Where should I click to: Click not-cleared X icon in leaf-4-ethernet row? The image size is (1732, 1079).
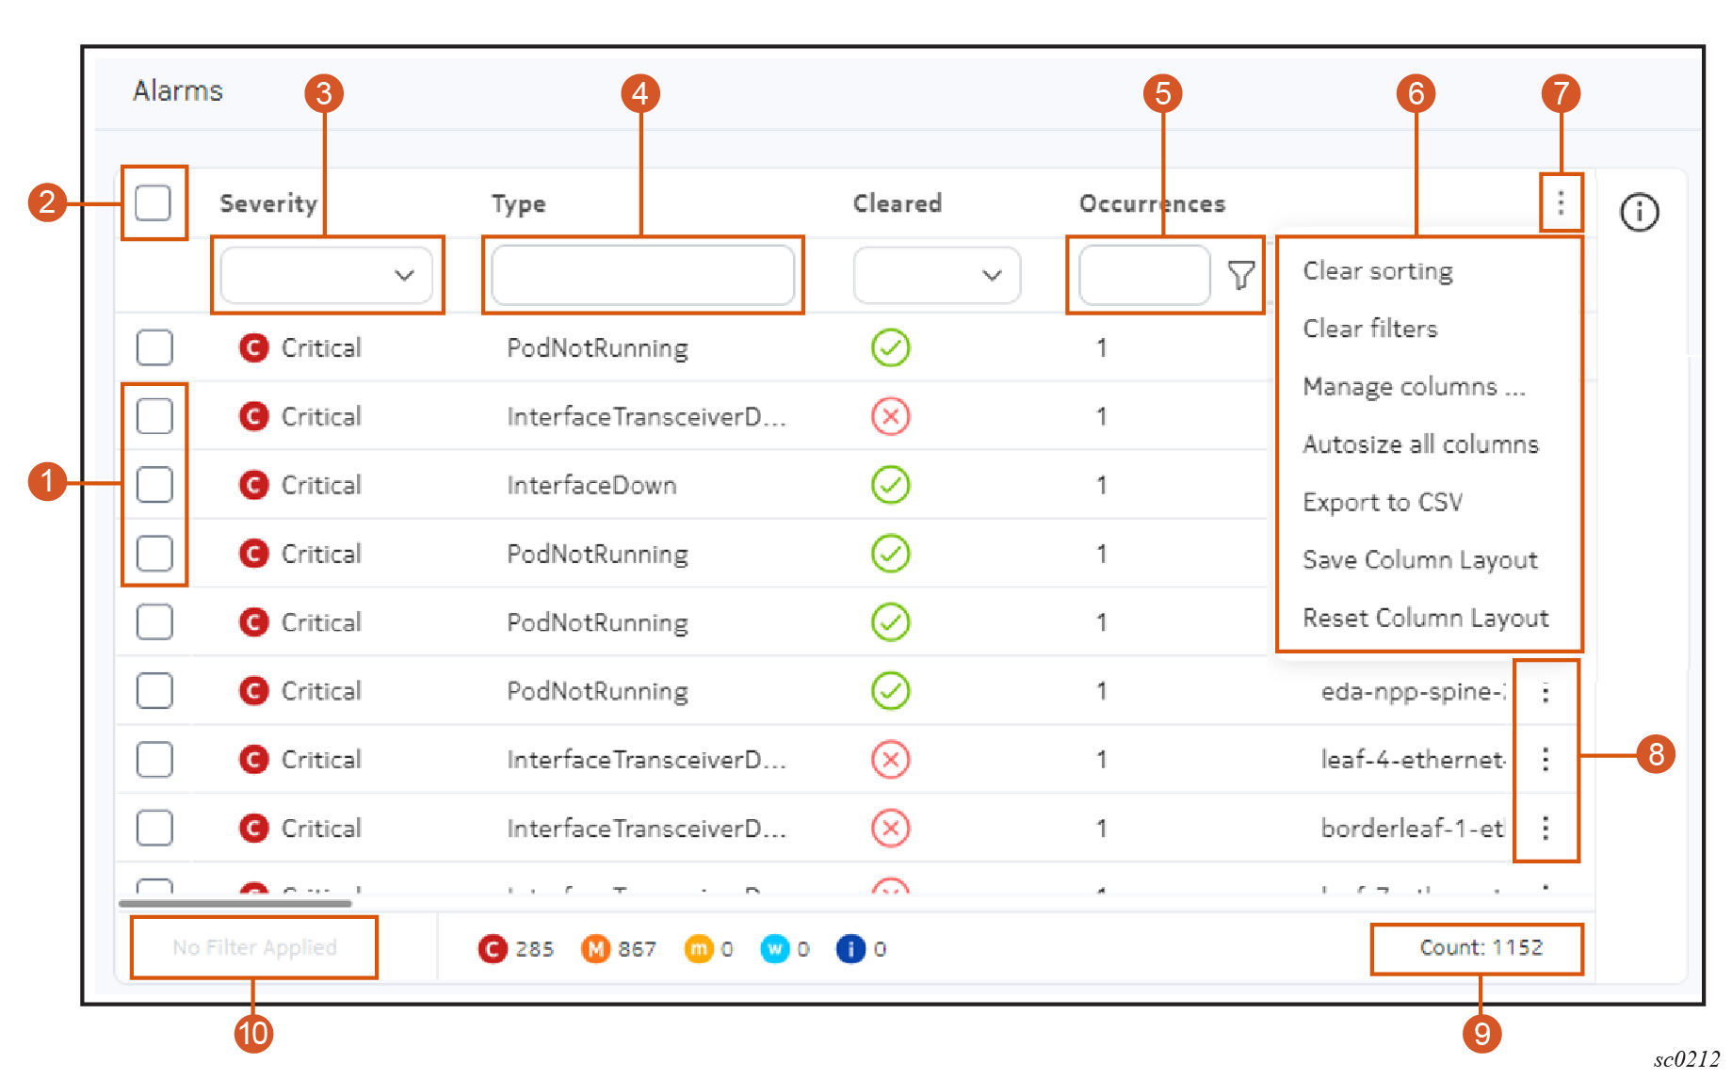tap(890, 759)
